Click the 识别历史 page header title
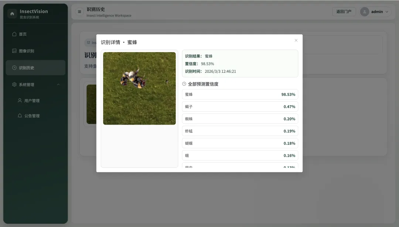Image resolution: width=399 pixels, height=227 pixels. pyautogui.click(x=96, y=9)
